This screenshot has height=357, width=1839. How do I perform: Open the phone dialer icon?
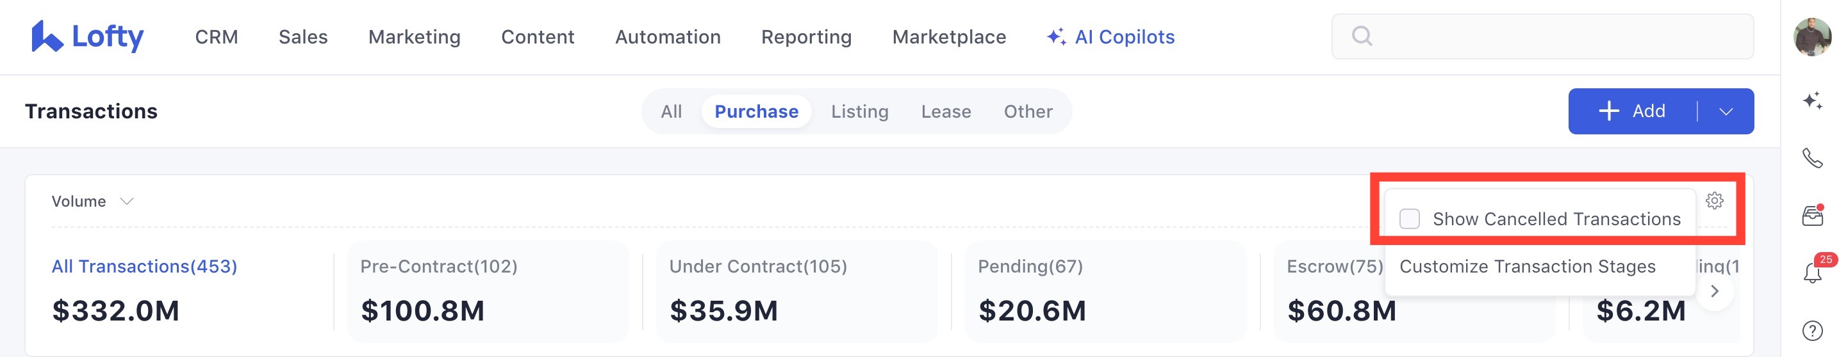(x=1812, y=157)
